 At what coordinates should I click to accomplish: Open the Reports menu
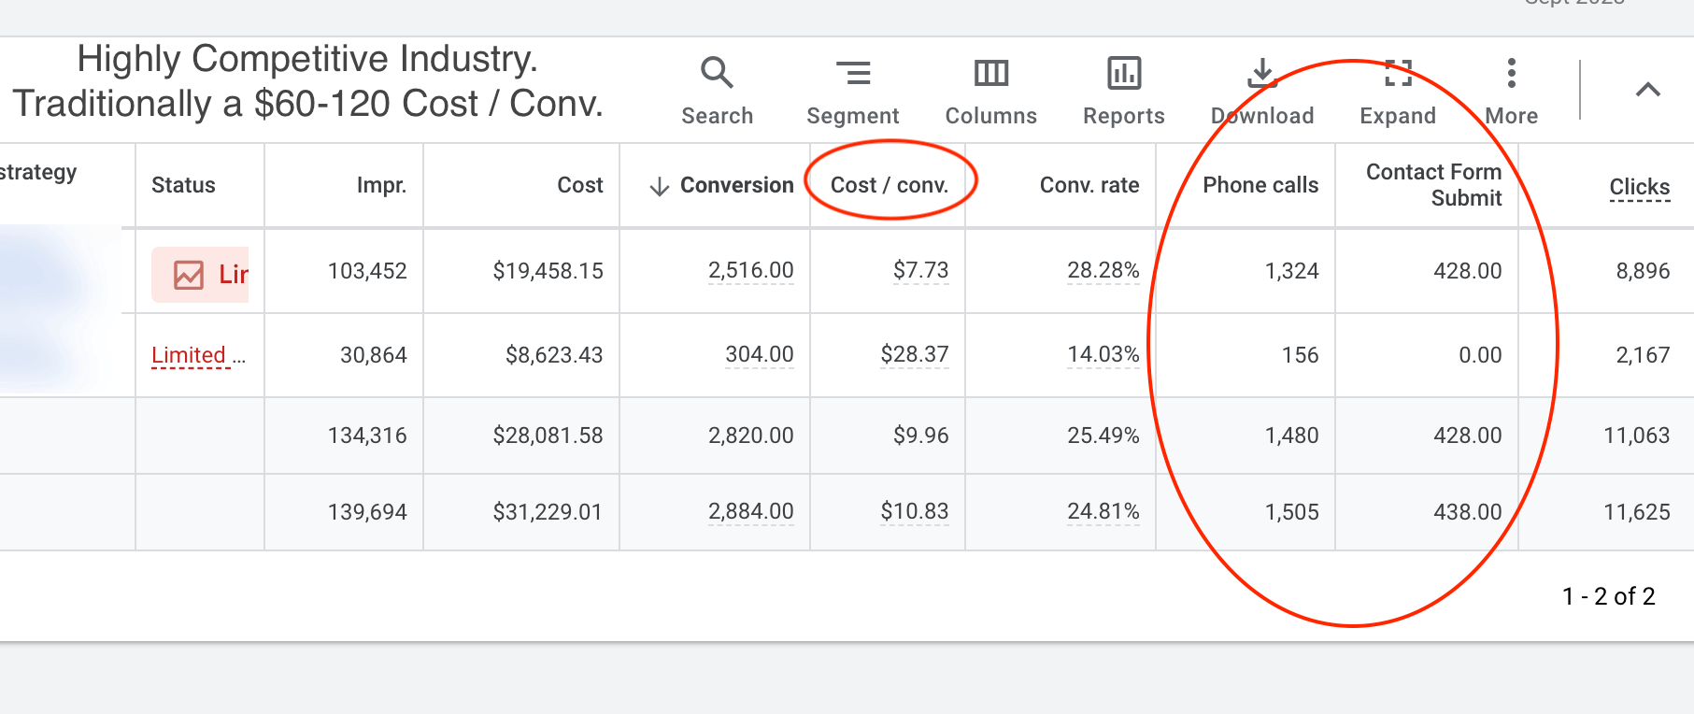point(1123,92)
